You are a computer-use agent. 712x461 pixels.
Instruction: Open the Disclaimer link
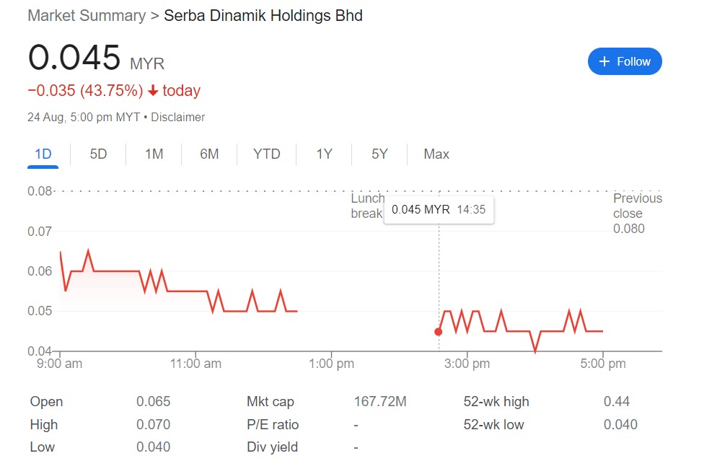coord(178,117)
